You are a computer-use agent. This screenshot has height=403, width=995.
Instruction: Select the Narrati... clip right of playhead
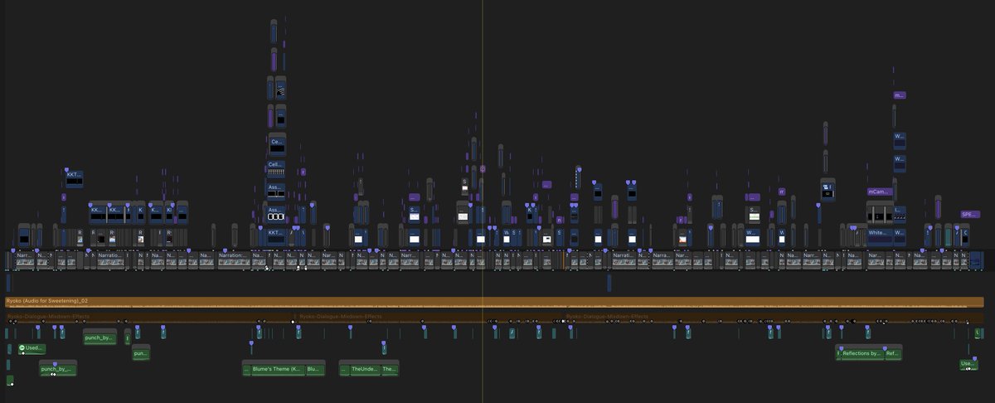coord(624,260)
